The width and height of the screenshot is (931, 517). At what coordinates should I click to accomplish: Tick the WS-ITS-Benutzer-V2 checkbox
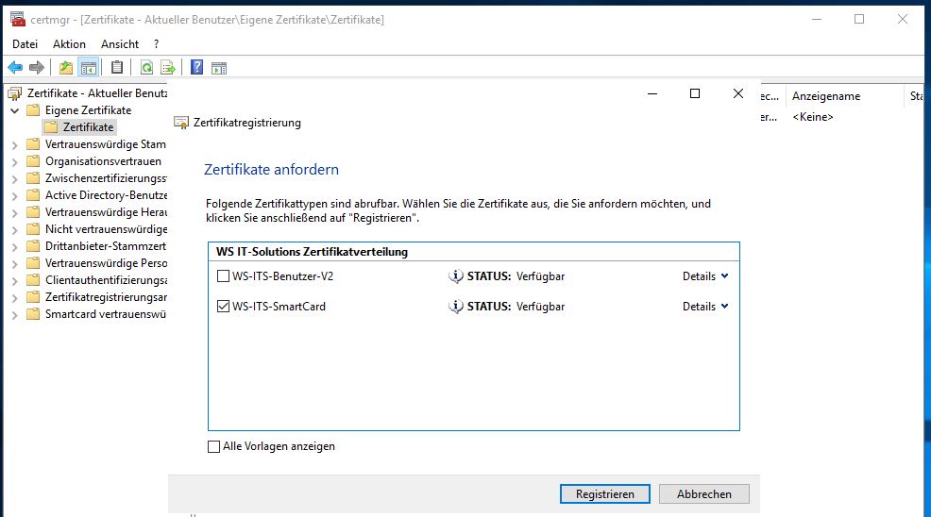pyautogui.click(x=223, y=276)
